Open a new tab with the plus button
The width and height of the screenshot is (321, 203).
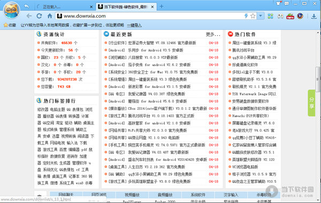[162, 6]
